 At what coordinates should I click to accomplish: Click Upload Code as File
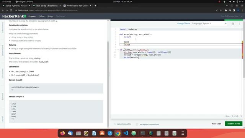coord(122,124)
